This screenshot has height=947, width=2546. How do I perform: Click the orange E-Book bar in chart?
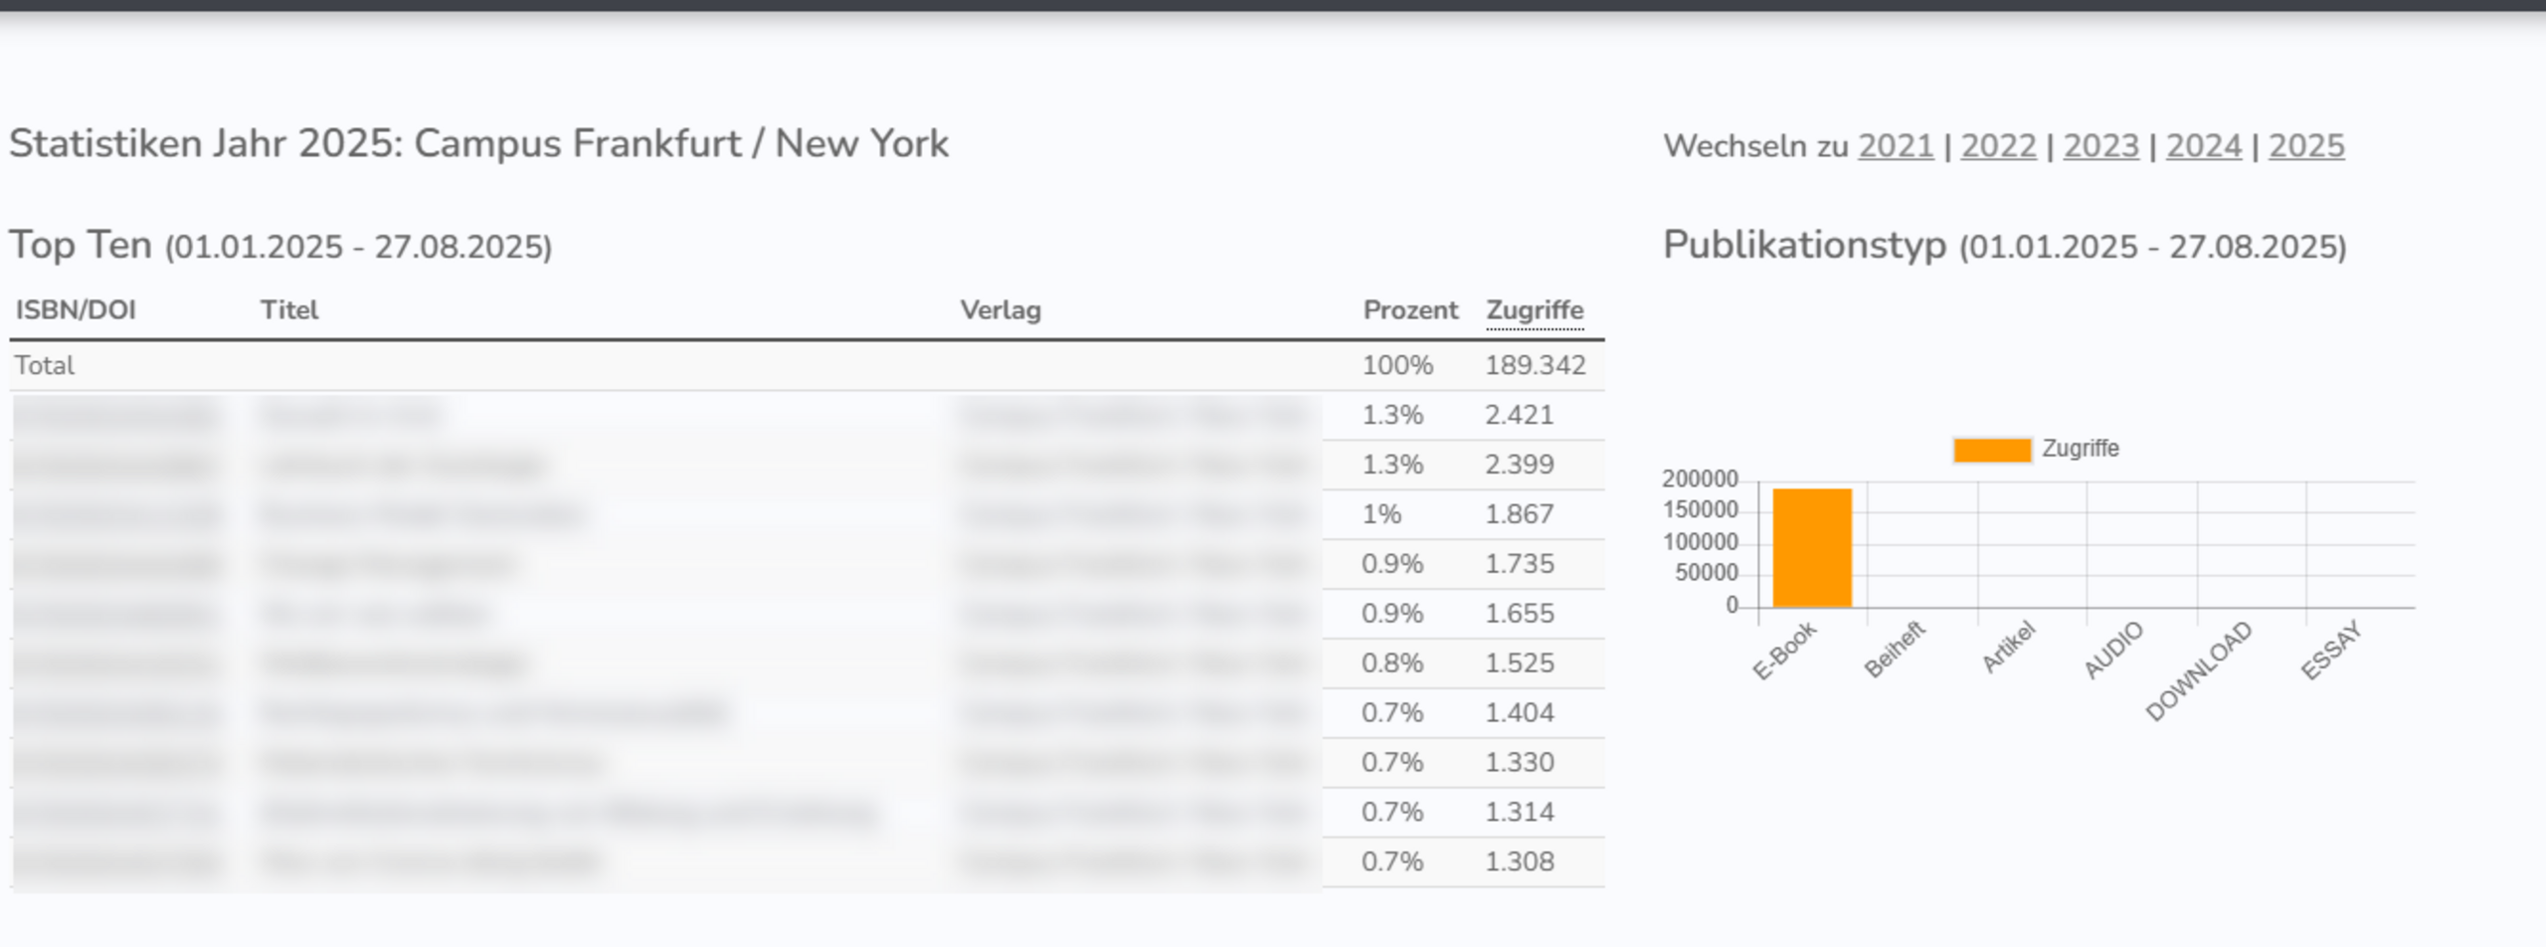point(1812,547)
